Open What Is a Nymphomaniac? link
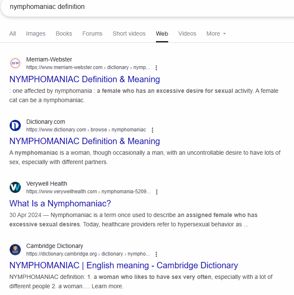The width and height of the screenshot is (294, 295). 60,203
